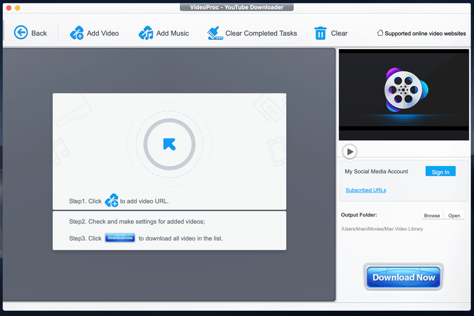Click the Back arrow icon
474x316 pixels.
click(21, 32)
